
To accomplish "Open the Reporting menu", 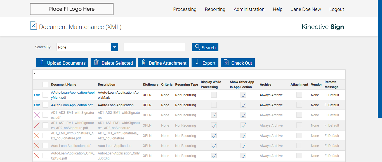I will click(x=215, y=9).
